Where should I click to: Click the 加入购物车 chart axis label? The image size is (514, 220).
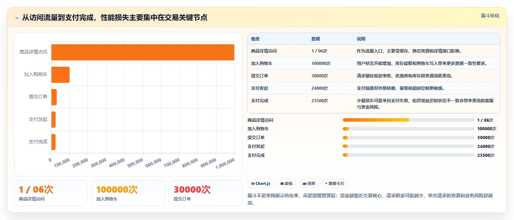[x=36, y=75]
